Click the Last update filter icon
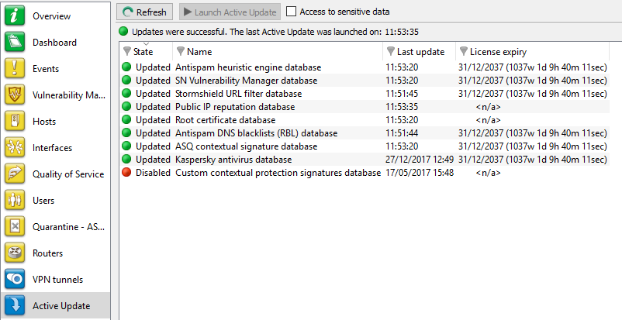 pos(391,52)
